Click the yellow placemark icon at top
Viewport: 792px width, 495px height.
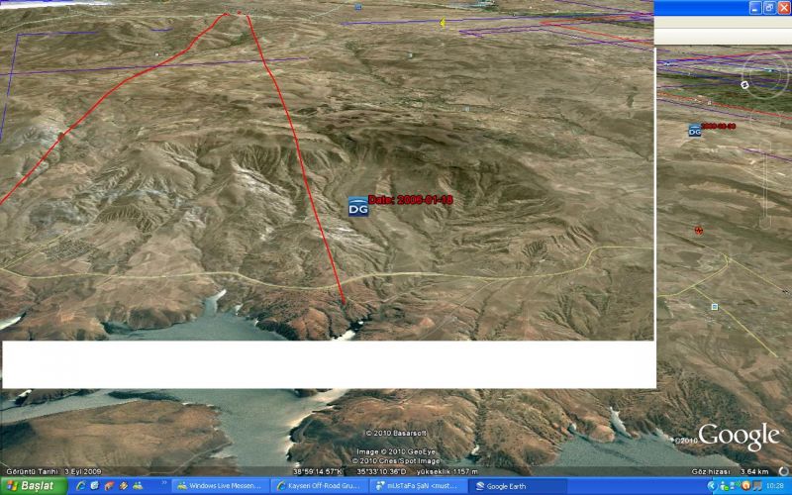tap(443, 22)
